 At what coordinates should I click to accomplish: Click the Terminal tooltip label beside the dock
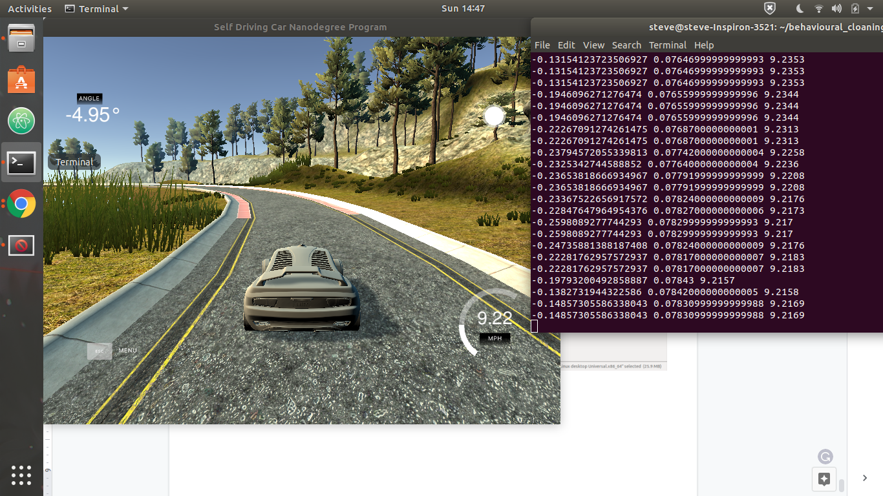74,162
